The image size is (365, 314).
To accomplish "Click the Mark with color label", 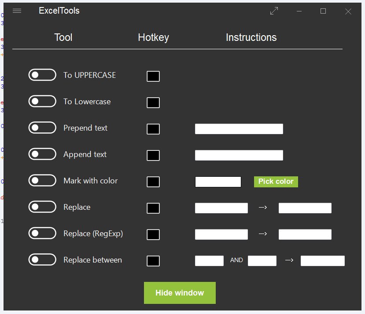I will click(91, 181).
